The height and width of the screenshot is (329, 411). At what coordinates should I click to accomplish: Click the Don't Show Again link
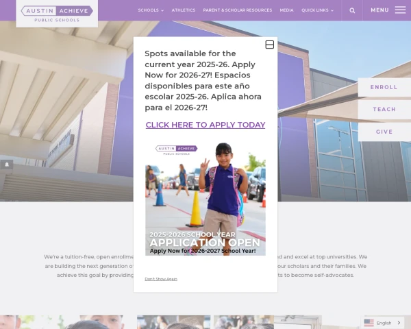point(161,279)
